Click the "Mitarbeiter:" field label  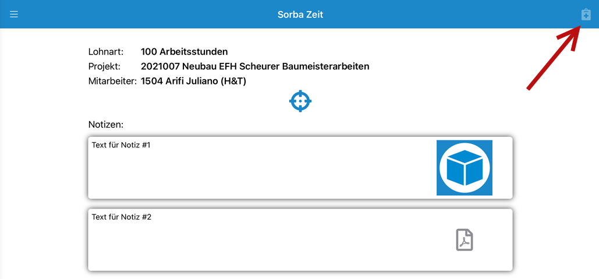112,82
